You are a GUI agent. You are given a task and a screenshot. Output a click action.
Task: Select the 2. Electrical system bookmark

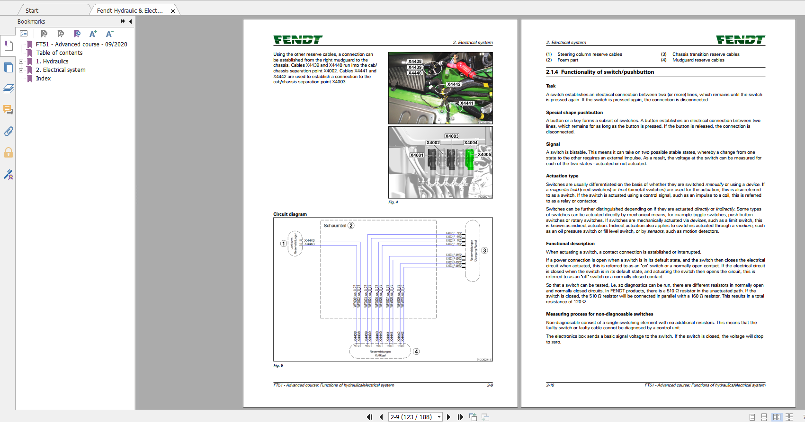(61, 70)
